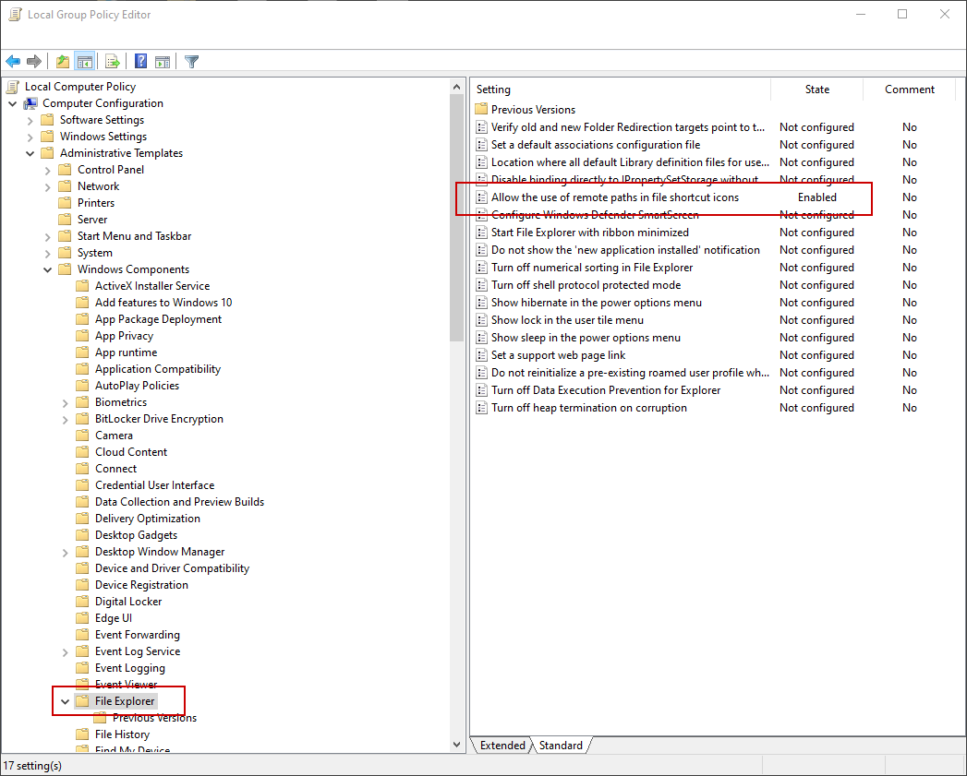Click policy icon for Show hibernate setting
Image resolution: width=967 pixels, height=776 pixels.
pos(481,303)
